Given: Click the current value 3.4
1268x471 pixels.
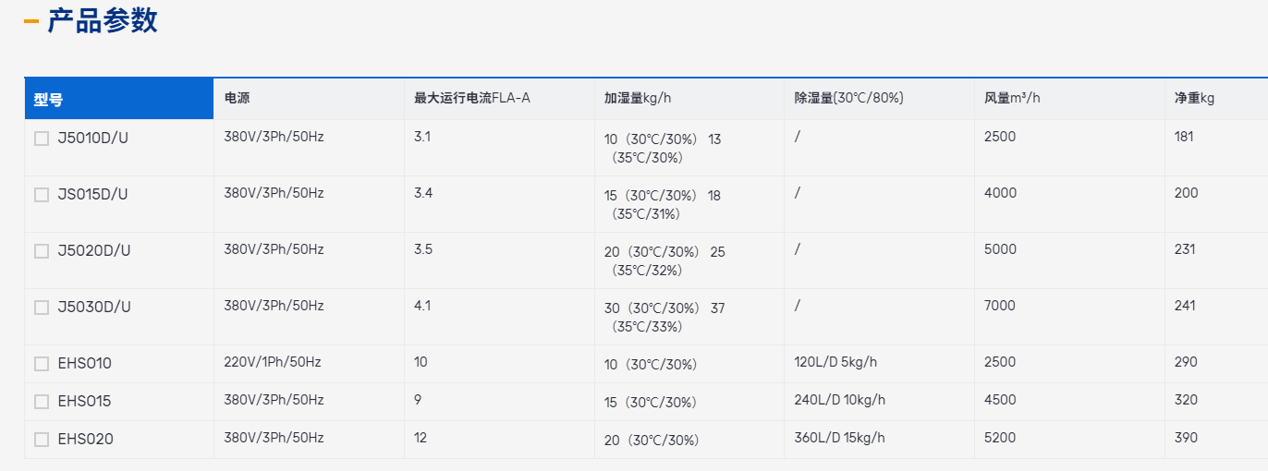Looking at the screenshot, I should [423, 193].
